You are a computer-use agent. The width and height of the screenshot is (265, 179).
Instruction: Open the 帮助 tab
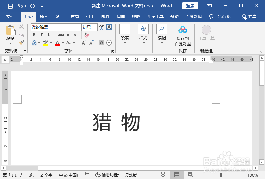[174, 17]
